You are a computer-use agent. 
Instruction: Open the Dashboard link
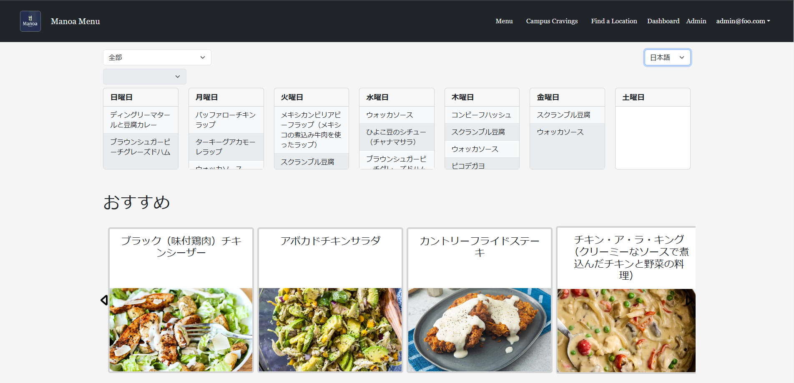coord(663,21)
